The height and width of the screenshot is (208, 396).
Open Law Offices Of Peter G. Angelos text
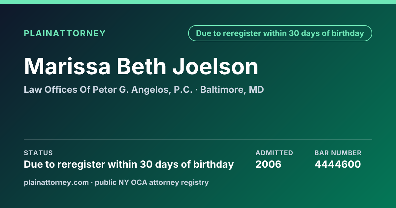[96, 90]
